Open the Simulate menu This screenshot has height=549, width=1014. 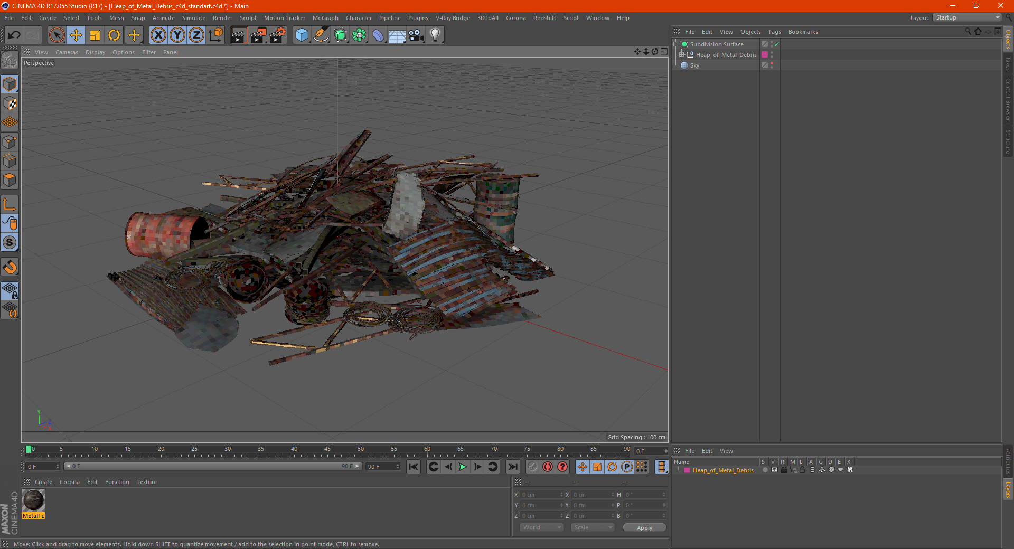tap(194, 18)
